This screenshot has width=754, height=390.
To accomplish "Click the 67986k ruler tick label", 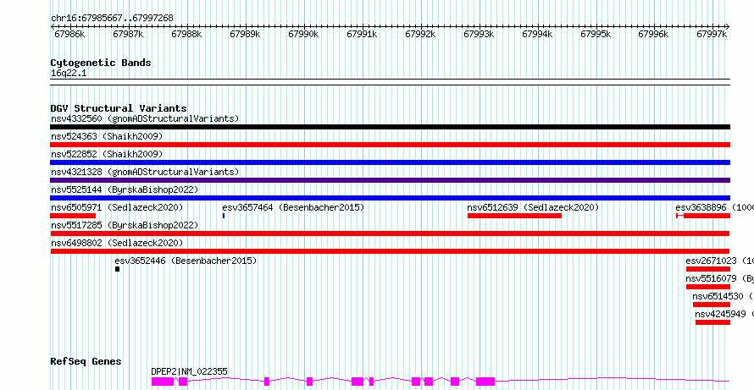I will [69, 34].
